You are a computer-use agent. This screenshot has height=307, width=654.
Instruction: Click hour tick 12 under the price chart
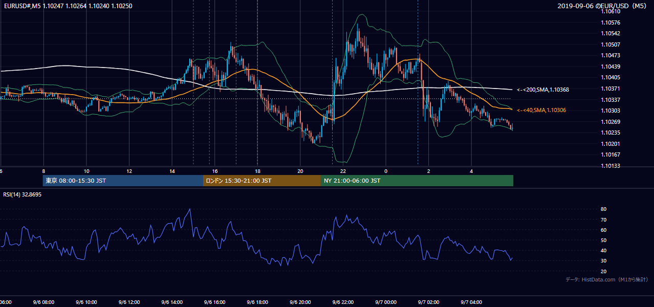pyautogui.click(x=129, y=171)
